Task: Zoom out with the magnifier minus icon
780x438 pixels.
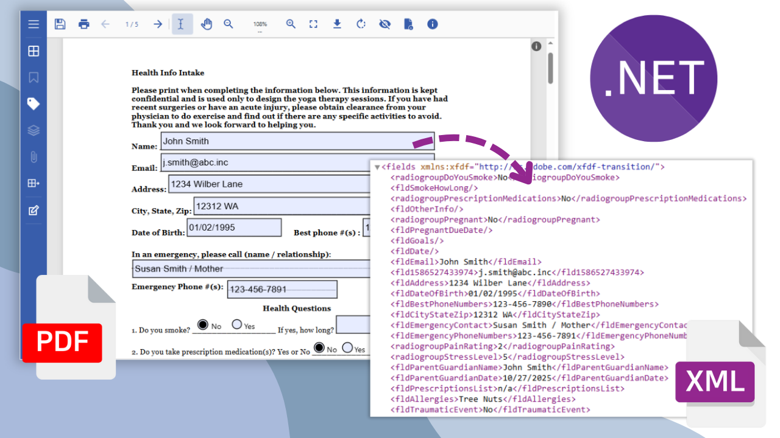Action: (229, 24)
